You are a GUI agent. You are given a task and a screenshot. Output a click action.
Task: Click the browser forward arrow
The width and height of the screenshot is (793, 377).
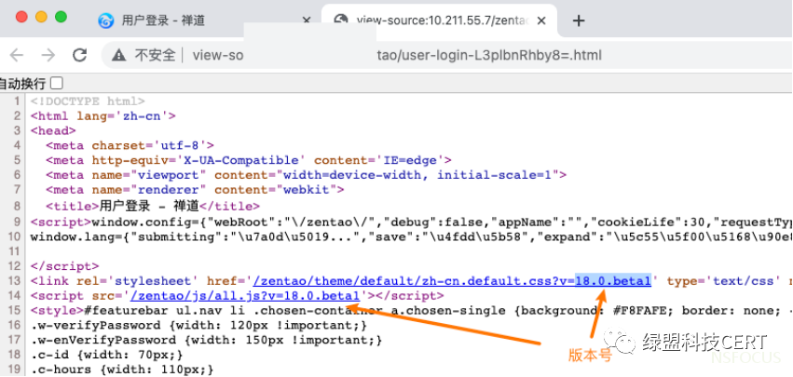pyautogui.click(x=48, y=55)
